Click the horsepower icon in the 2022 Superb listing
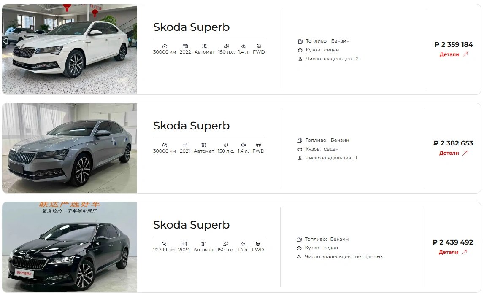Viewport: 484px width, 296px height. 226,46
